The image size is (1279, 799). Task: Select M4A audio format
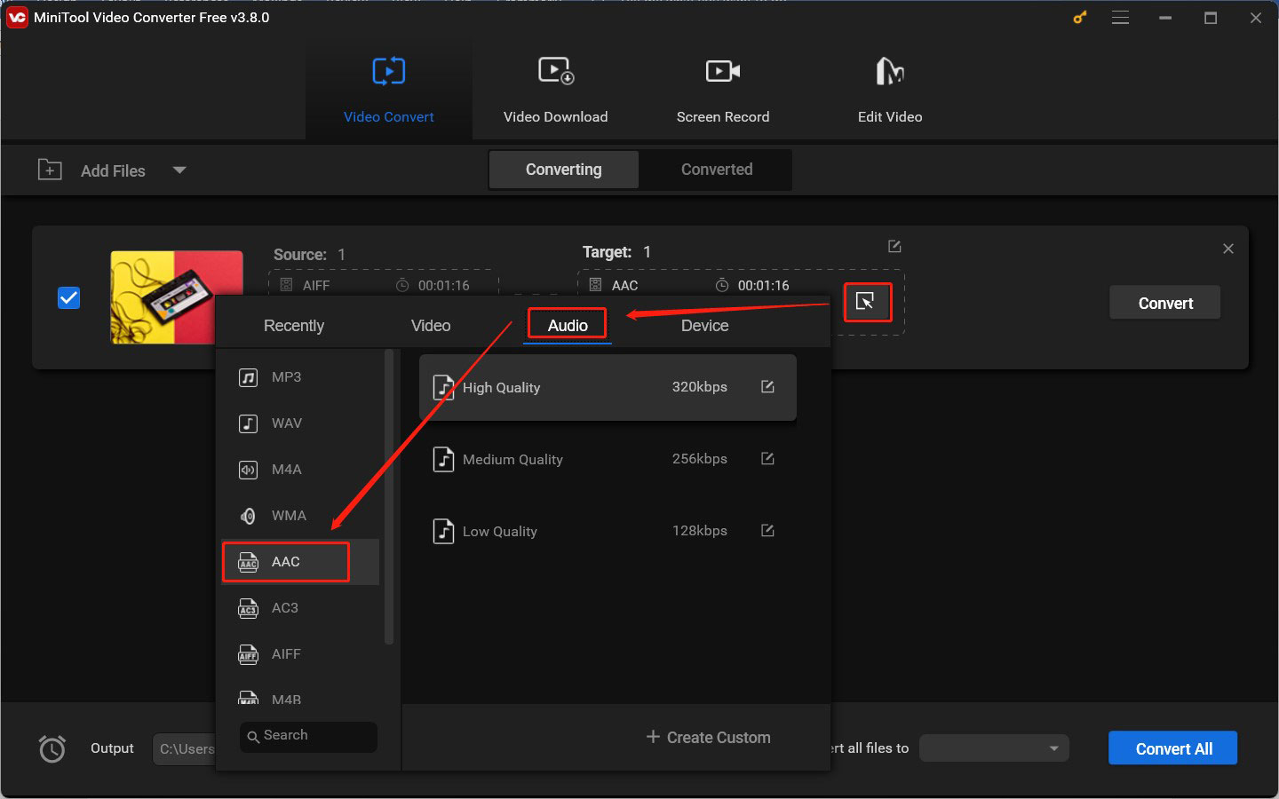pyautogui.click(x=300, y=470)
